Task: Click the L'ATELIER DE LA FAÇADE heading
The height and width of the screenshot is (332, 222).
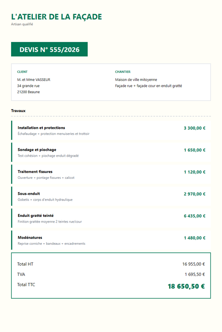Action: point(56,17)
